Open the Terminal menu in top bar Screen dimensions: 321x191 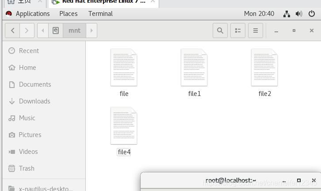[100, 14]
